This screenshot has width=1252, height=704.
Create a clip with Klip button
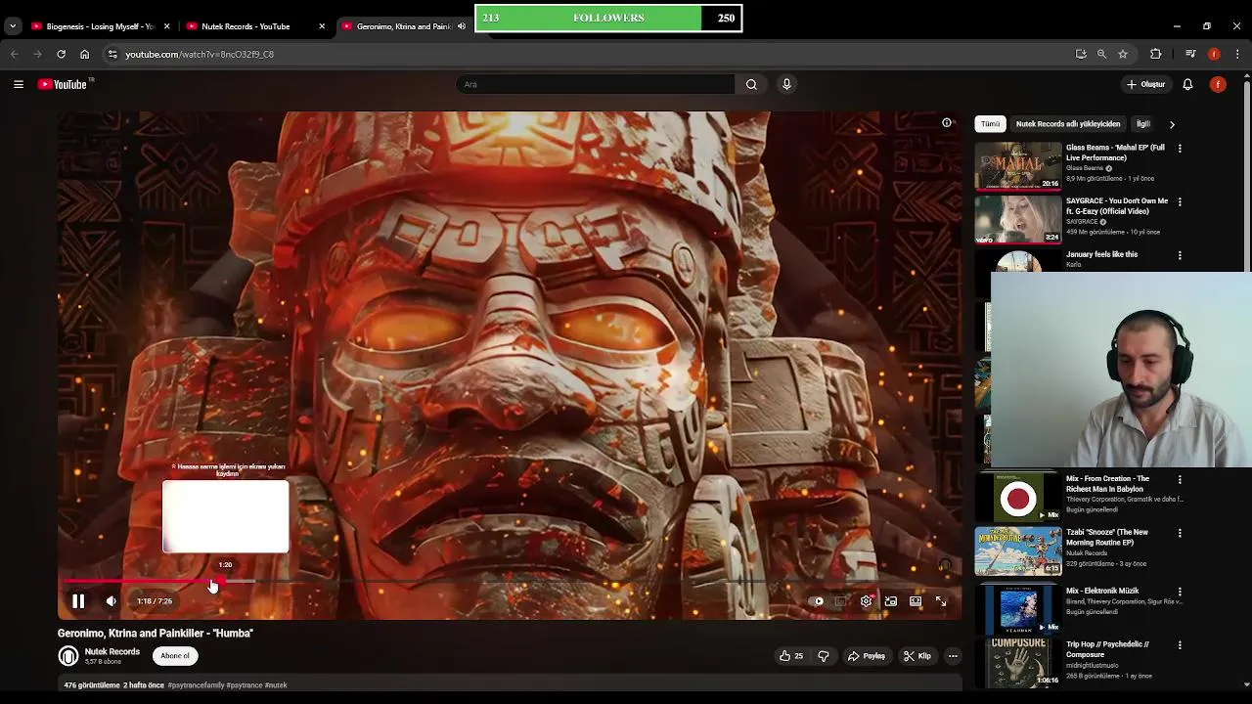[917, 656]
